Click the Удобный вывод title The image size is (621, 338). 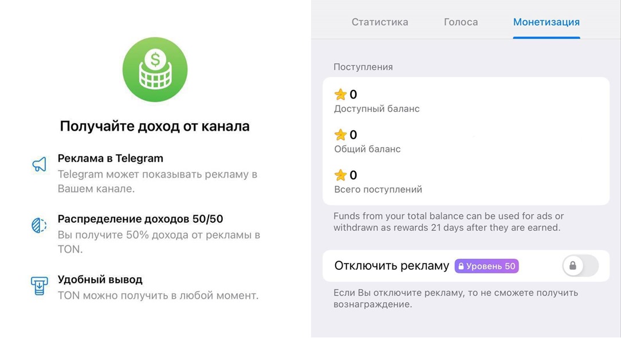(100, 280)
